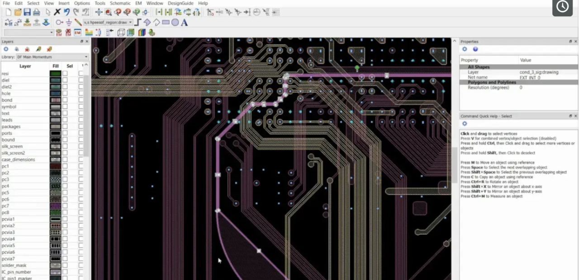The width and height of the screenshot is (579, 280).
Task: Select the Circle drawing tool
Action: (x=176, y=22)
